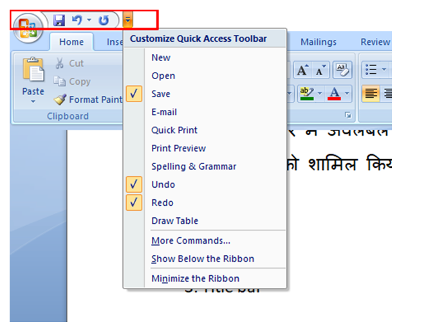Open the Undo history dropdown arrow

coord(89,21)
